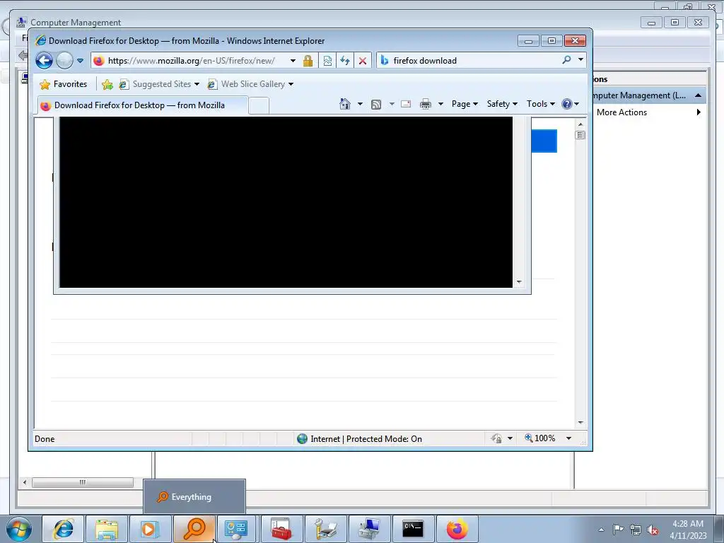Screen dimensions: 724x543
Task: Launch Firefox from the taskbar
Action: [x=457, y=529]
